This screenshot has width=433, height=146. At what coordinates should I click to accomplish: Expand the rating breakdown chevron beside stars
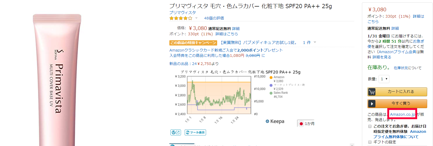click(196, 18)
